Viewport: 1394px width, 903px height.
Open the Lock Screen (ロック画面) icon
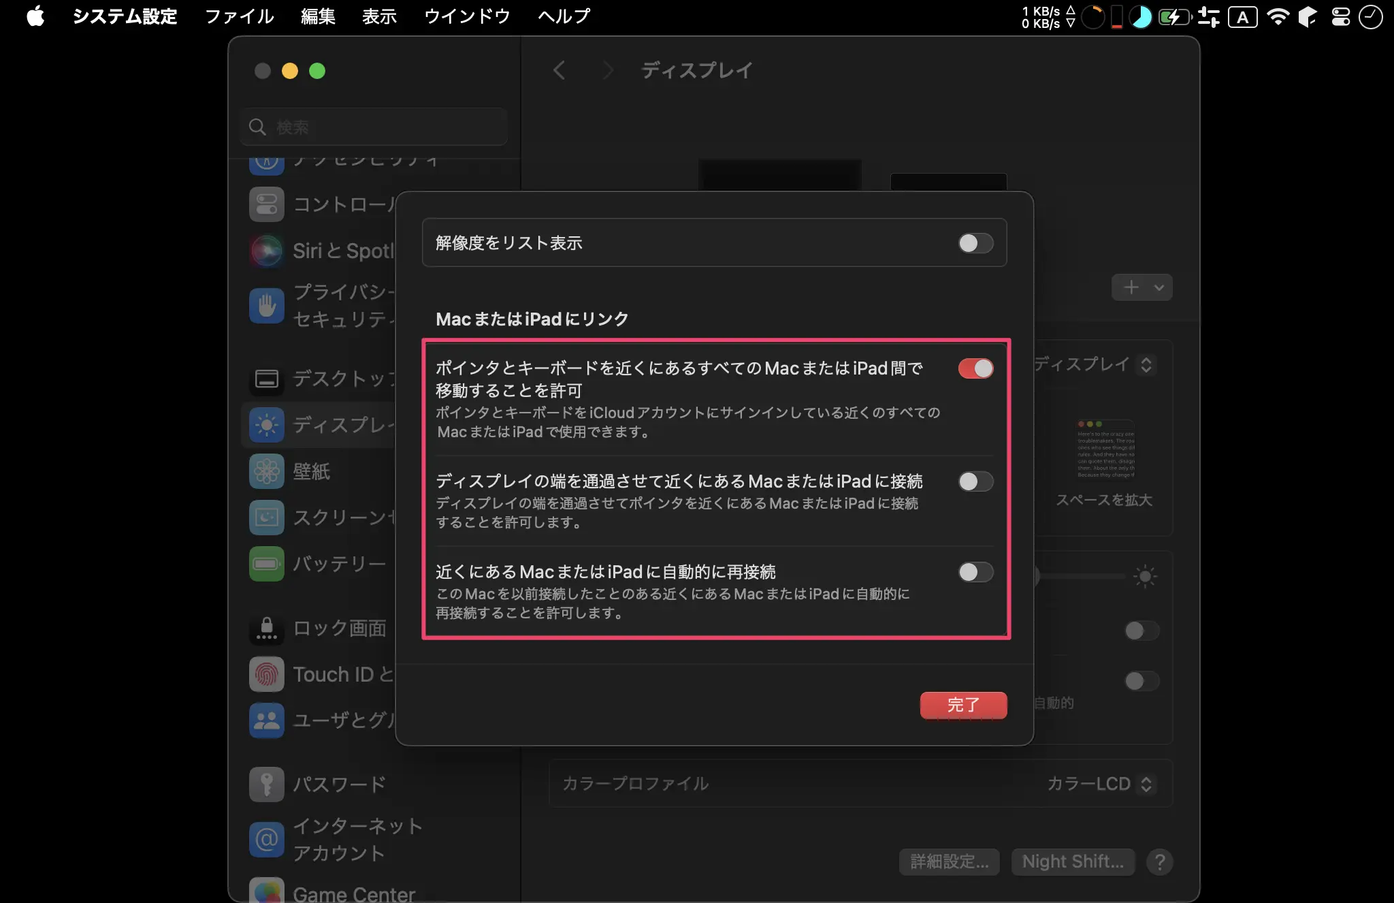click(x=267, y=628)
